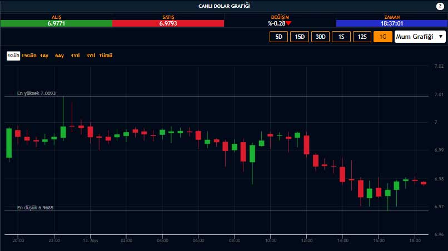The width and height of the screenshot is (448, 251).
Task: Switch to the Tümü range tab
Action: [x=106, y=56]
